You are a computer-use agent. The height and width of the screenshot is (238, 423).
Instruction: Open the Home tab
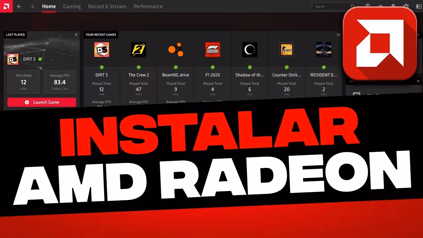coord(49,6)
